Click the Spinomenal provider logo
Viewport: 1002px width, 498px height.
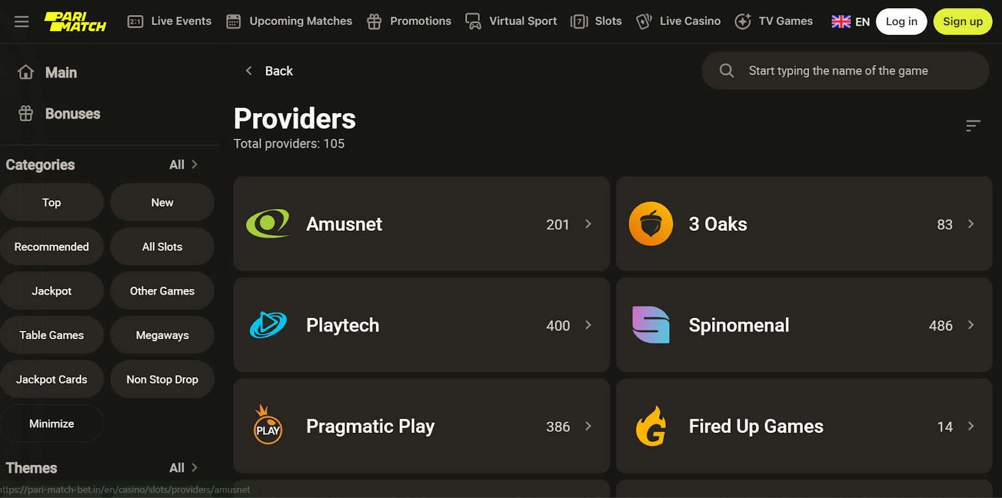tap(651, 325)
